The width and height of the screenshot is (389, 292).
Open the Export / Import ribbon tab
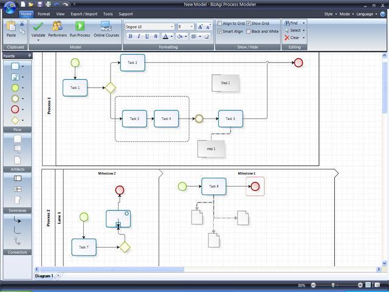[x=84, y=14]
